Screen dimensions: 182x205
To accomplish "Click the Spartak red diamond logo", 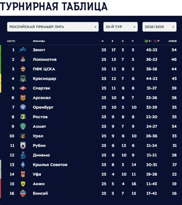I will pyautogui.click(x=23, y=88).
